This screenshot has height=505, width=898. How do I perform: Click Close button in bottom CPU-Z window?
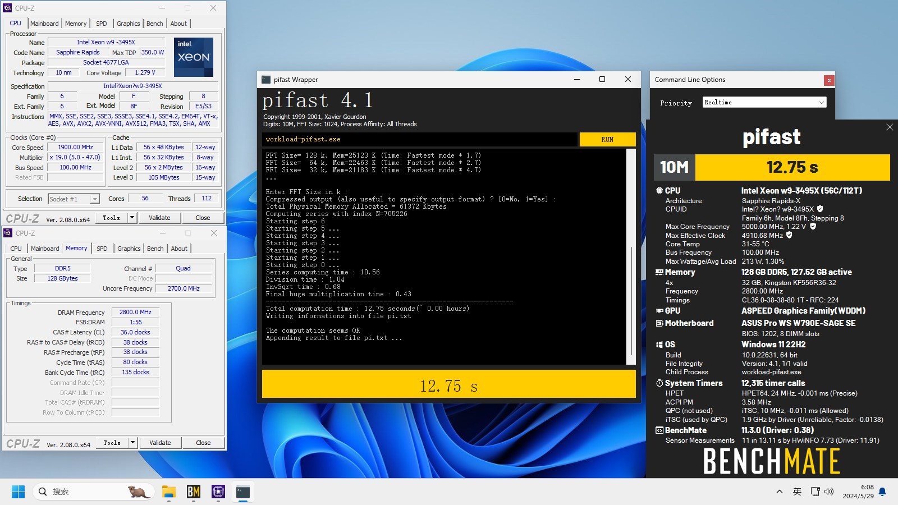(x=204, y=443)
